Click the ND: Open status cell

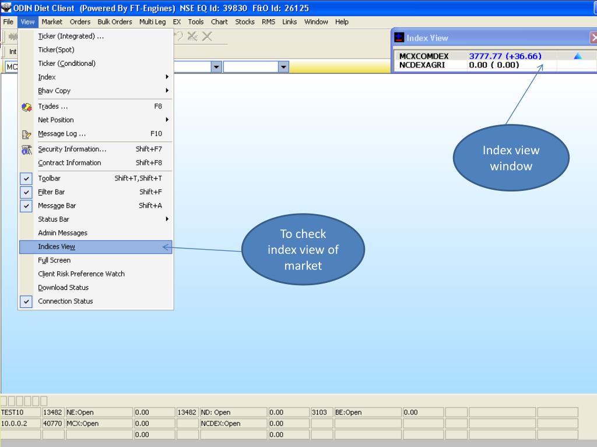tap(234, 413)
